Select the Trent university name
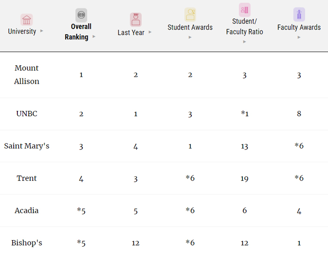Screen dimensions: 328x257 (x=27, y=179)
